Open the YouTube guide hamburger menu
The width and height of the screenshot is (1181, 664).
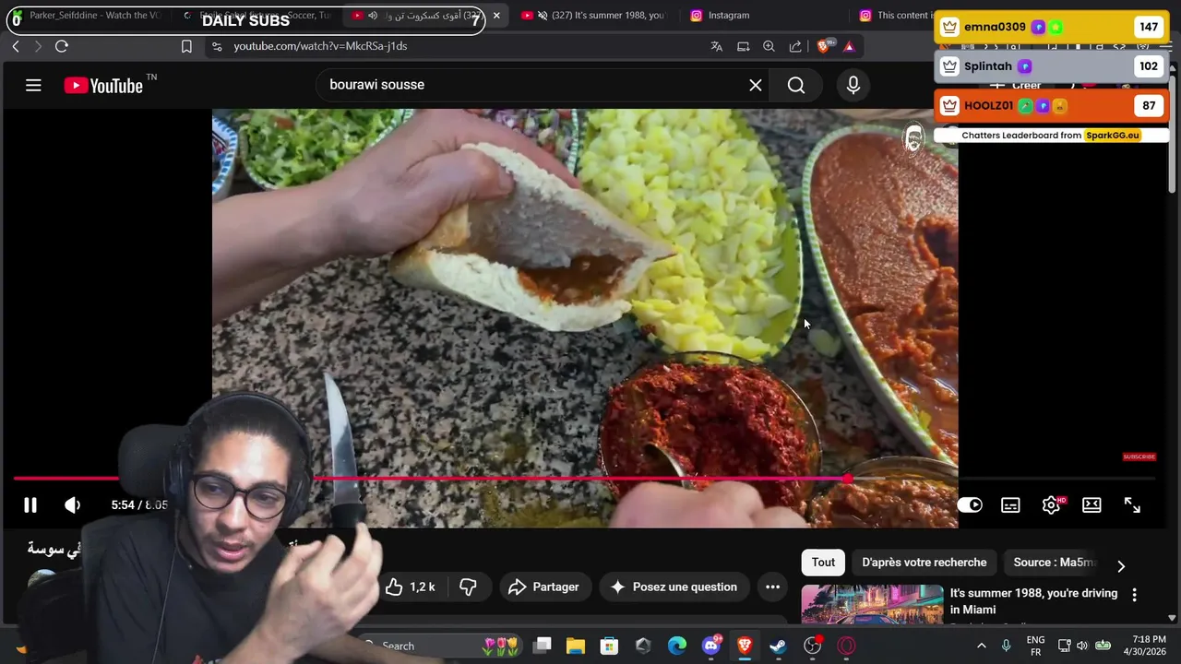33,86
